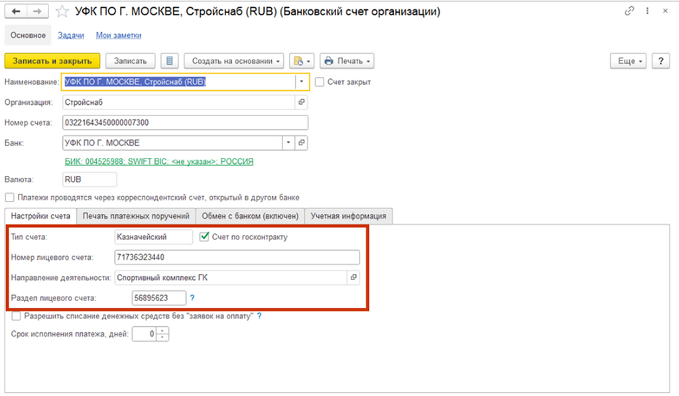Switch to Печать платежных поручений tab

136,216
